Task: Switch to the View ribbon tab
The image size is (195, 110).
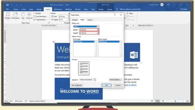Action: 86,9
